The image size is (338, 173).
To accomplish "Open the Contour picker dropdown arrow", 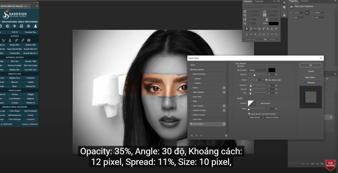I will tap(255, 104).
